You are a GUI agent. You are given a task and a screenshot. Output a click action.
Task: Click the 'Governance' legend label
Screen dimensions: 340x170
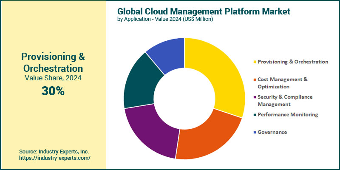click(272, 132)
